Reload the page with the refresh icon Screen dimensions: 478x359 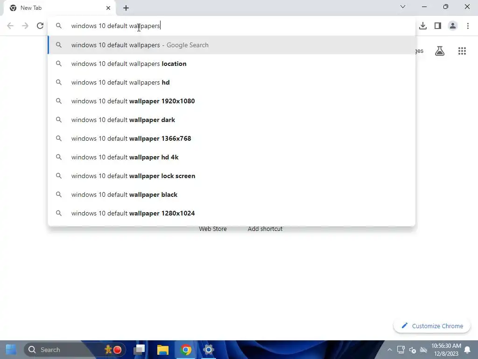[40, 26]
